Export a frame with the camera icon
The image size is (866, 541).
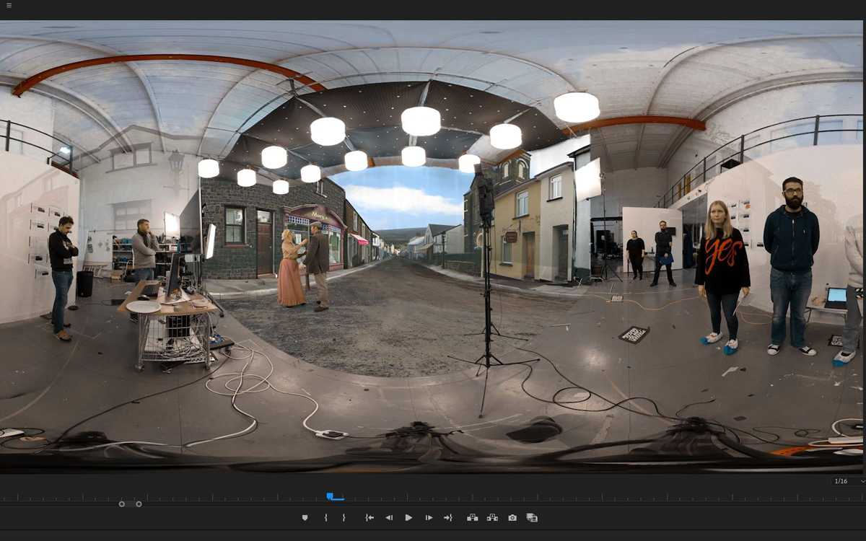[x=512, y=518]
